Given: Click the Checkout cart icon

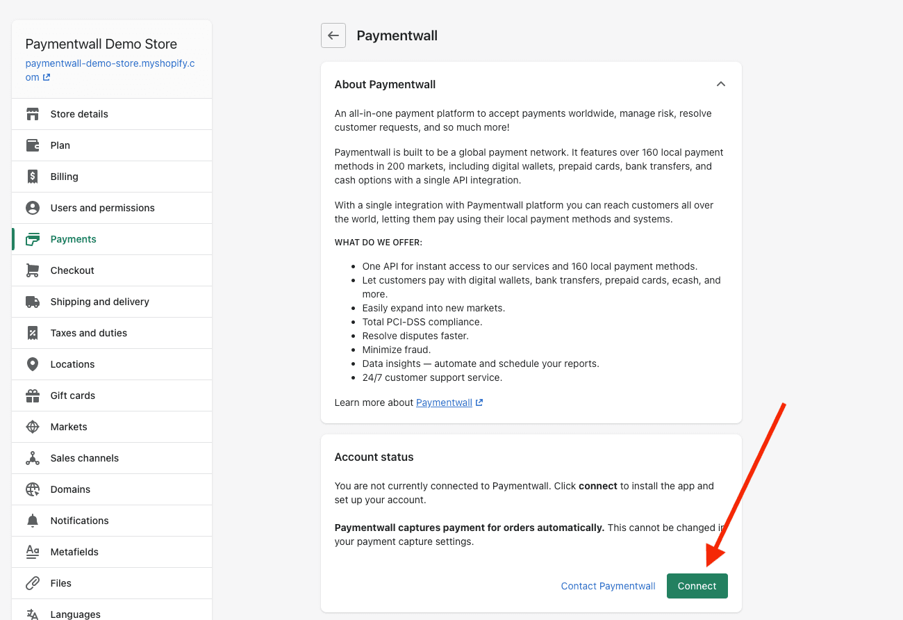Looking at the screenshot, I should click(33, 270).
